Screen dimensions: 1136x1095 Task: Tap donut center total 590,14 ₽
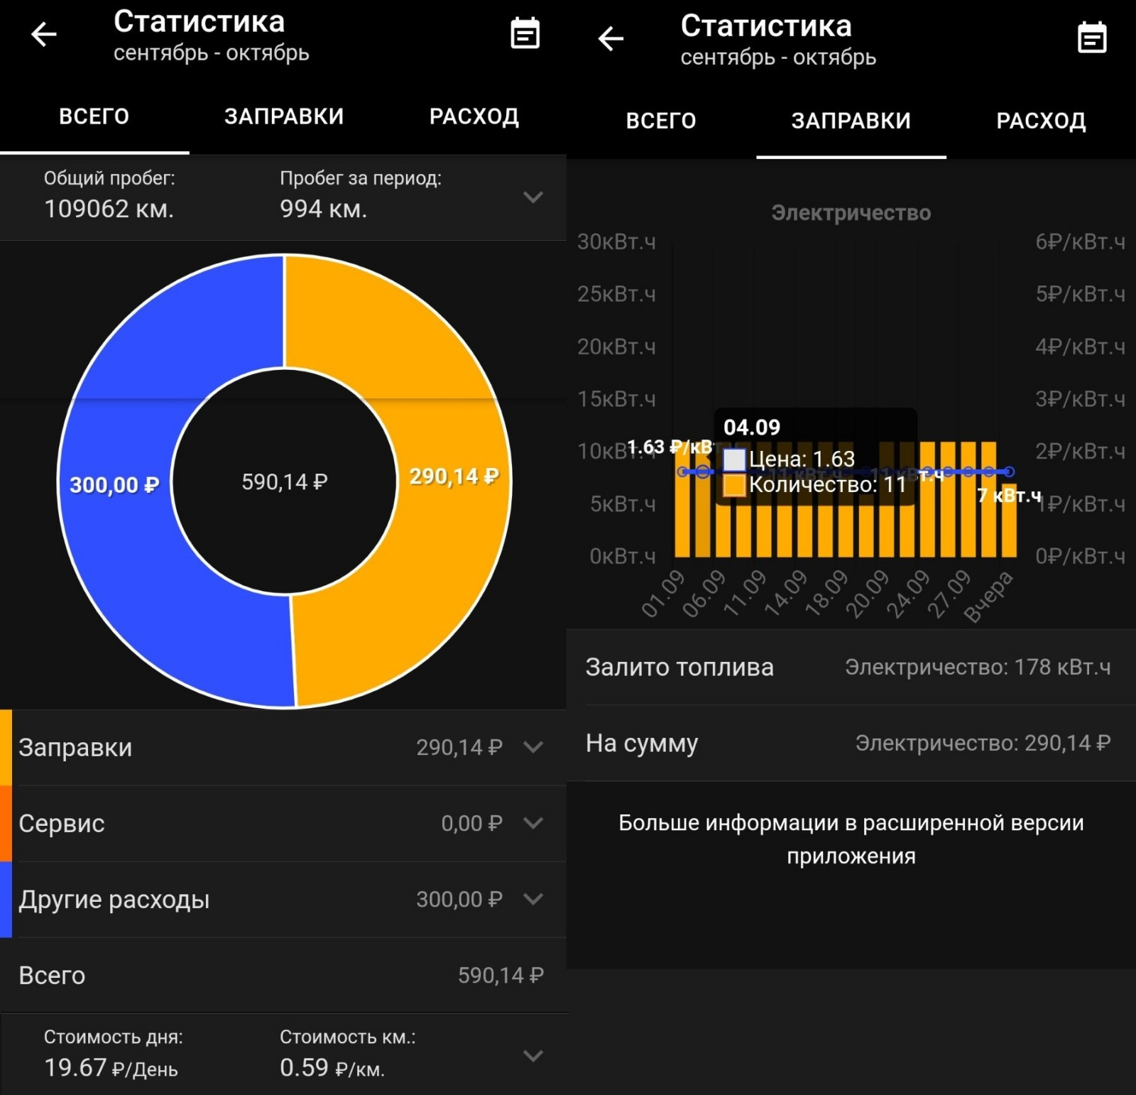point(284,482)
